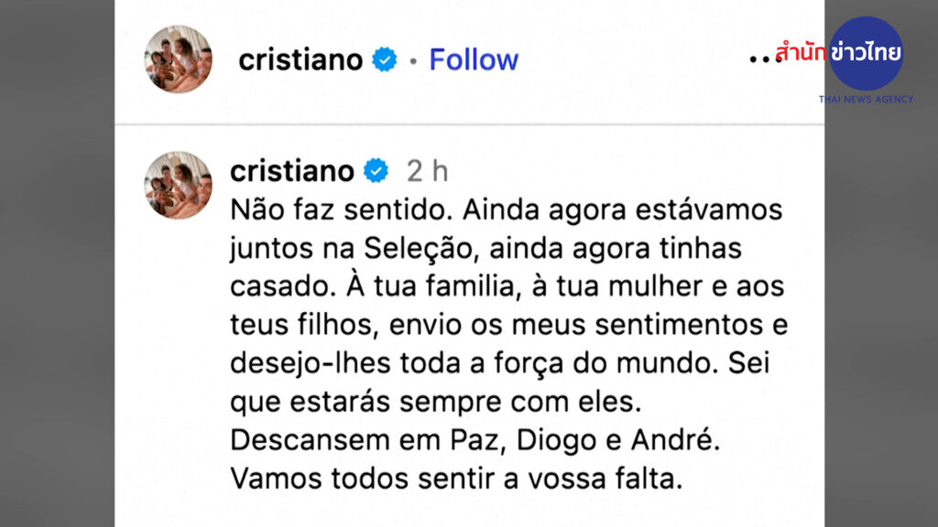
Task: Click the caption line starting "Não faz sentido"
Action: click(507, 210)
